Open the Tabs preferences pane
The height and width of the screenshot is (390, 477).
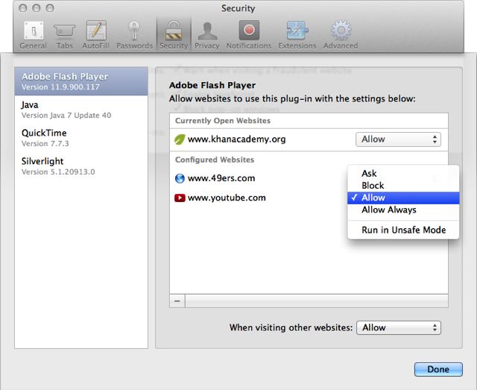65,35
